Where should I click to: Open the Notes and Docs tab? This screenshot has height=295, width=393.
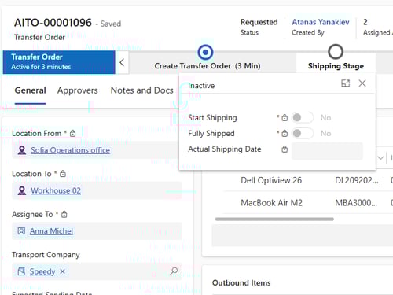(x=141, y=90)
